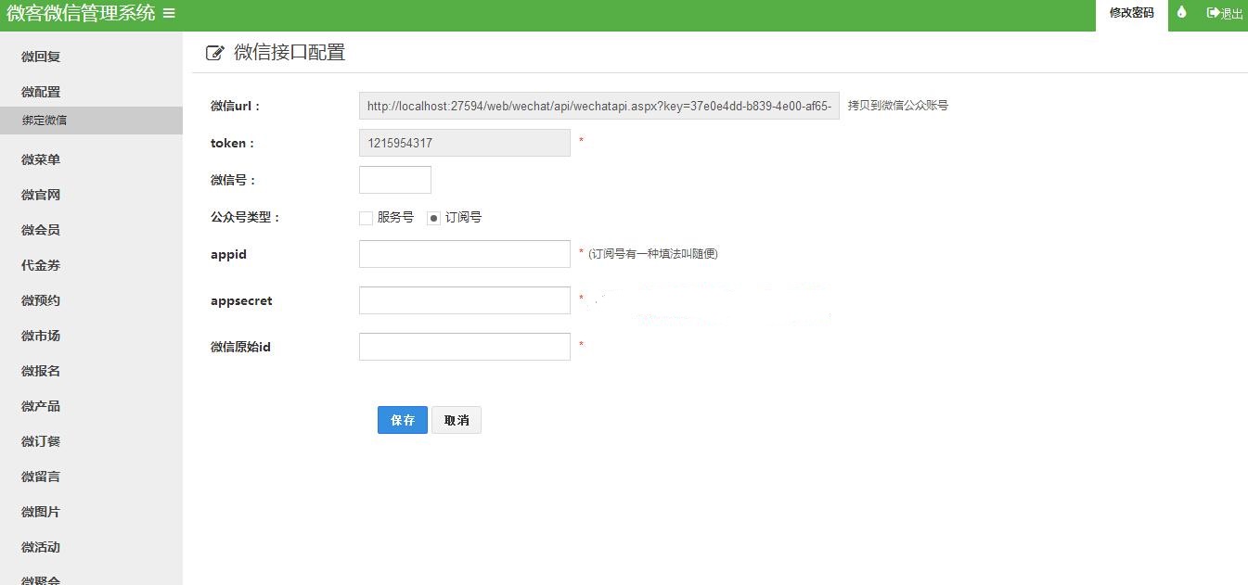Click the water drop icon in top bar
This screenshot has height=585, width=1248.
1181,14
